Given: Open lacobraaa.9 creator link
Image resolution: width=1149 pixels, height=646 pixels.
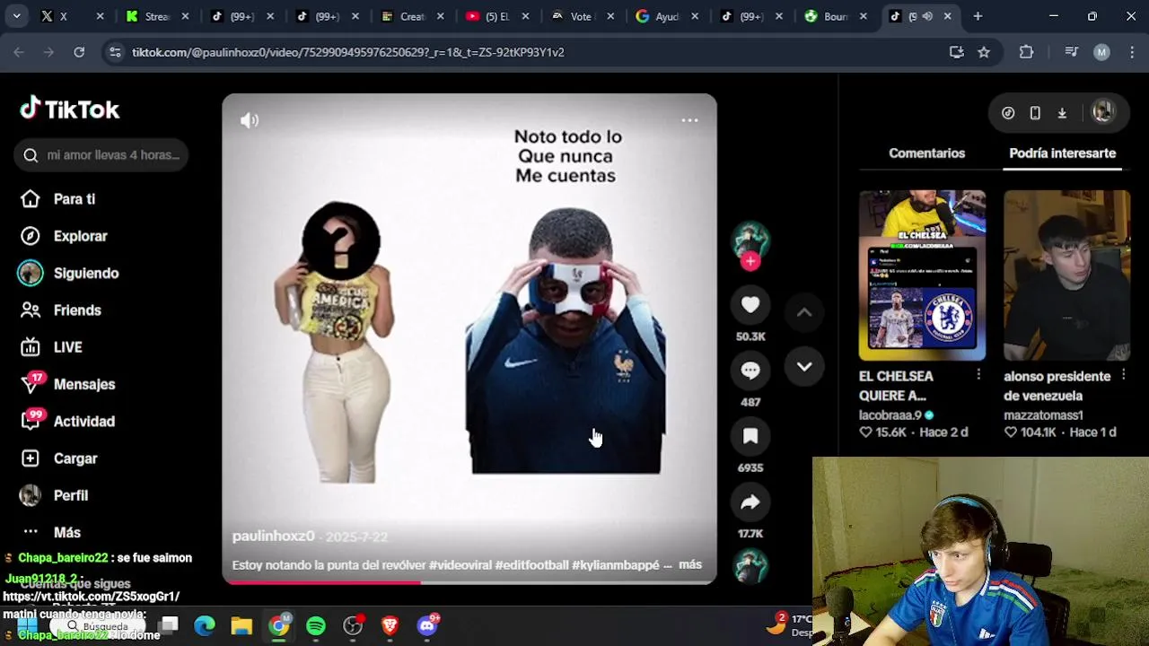Looking at the screenshot, I should click(x=890, y=415).
